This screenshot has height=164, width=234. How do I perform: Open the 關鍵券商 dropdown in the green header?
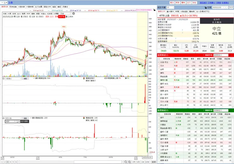[x=221, y=111]
